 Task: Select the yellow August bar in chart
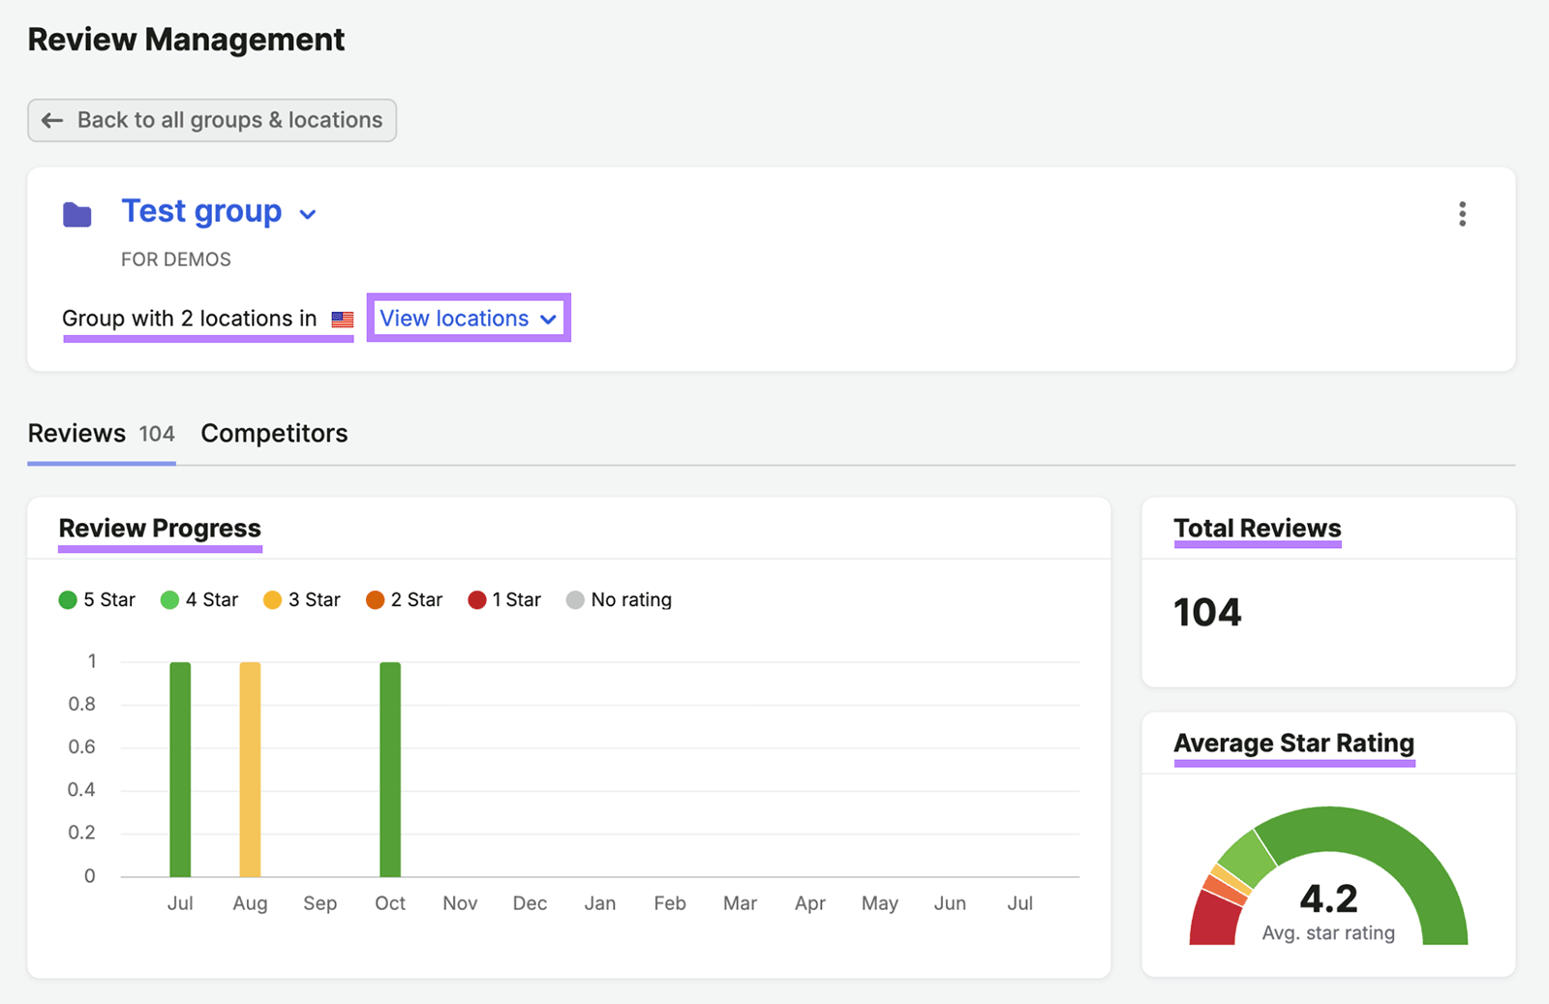coord(250,770)
